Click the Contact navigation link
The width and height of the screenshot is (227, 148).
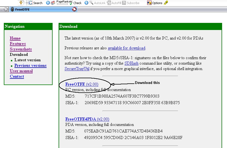[17, 77]
